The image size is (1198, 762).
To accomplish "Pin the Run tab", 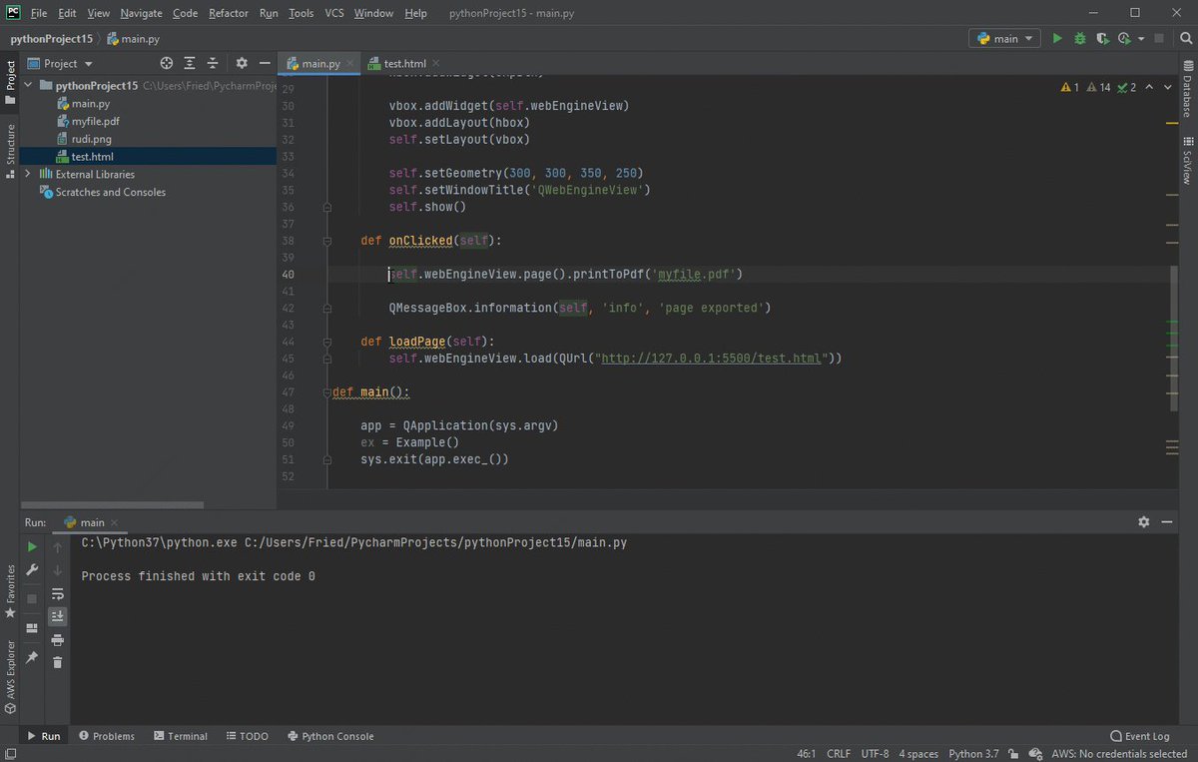I will [x=32, y=657].
